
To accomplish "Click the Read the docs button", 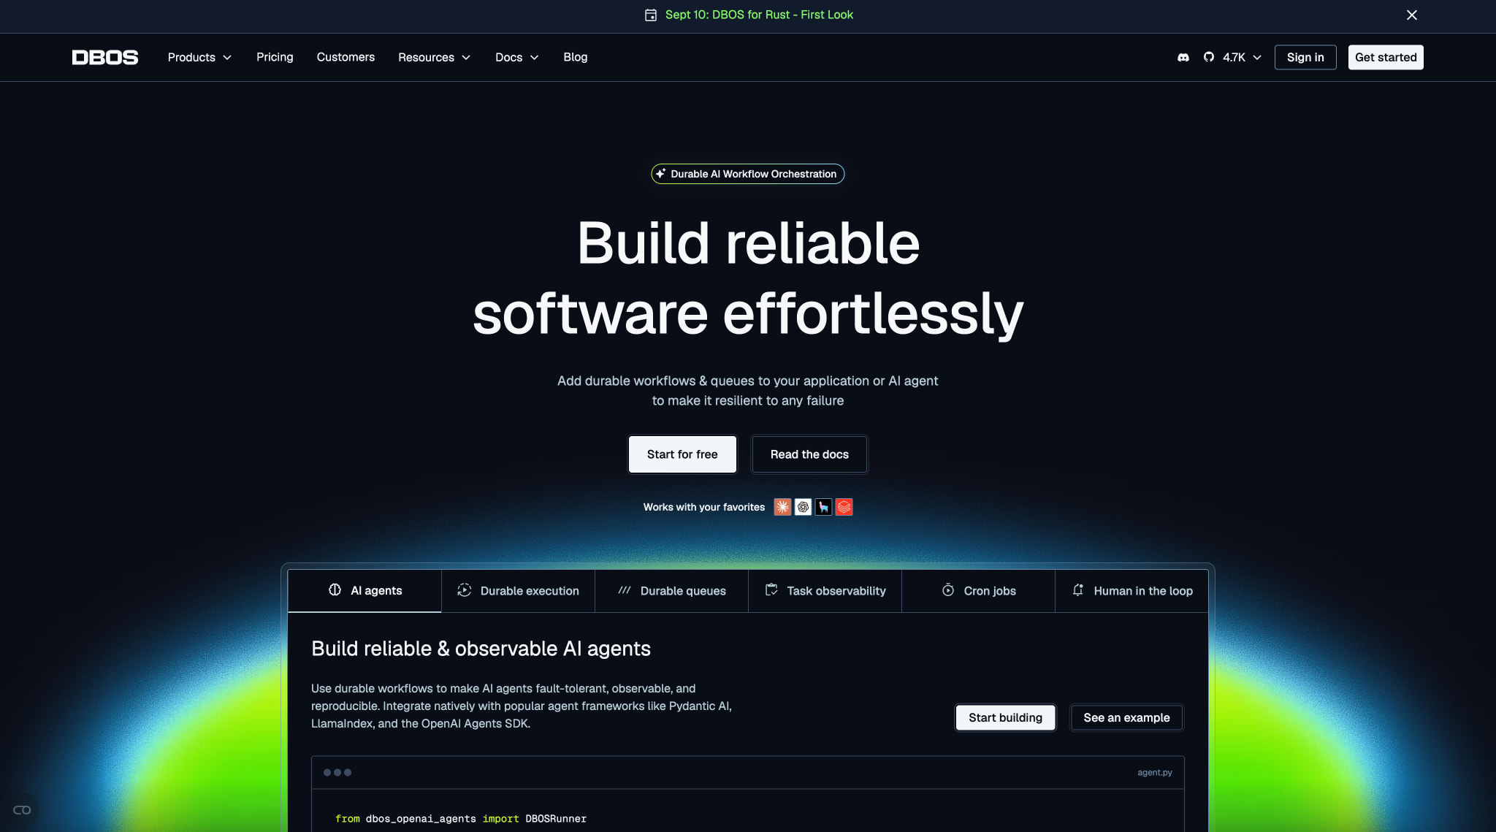I will pyautogui.click(x=809, y=454).
